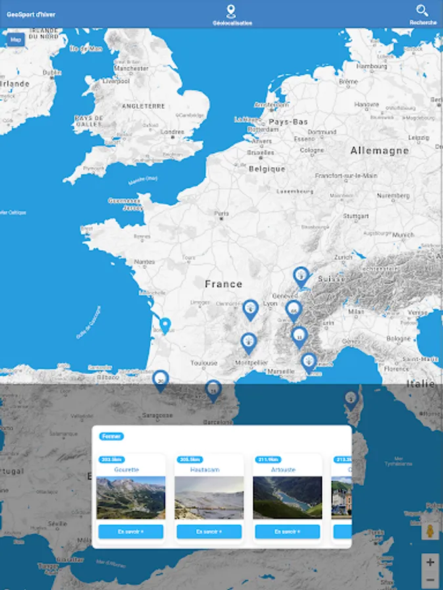Viewport: 443px width, 590px height.
Task: Click the cluster marker numbered 65
Action: pos(294,311)
